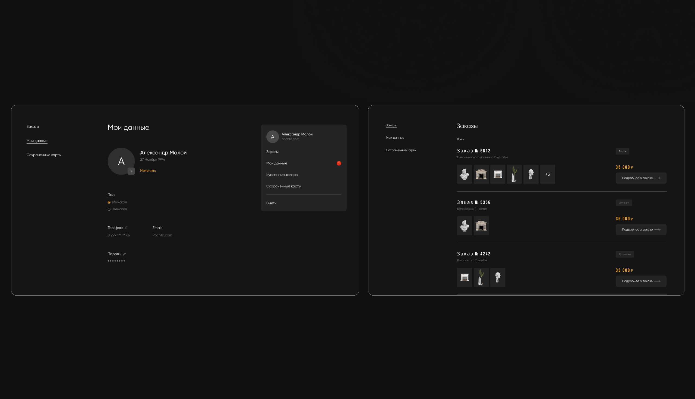Click the vase plant thumbnail in order 4242
The width and height of the screenshot is (695, 399).
[481, 277]
